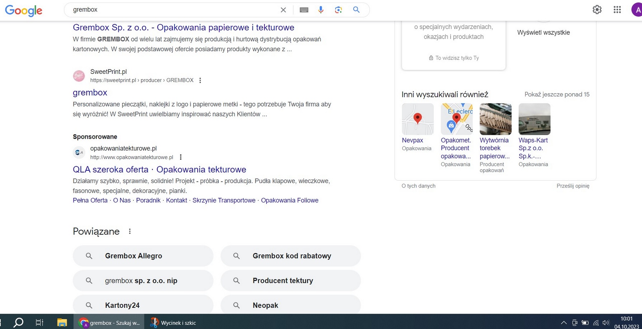Clear the search box with the X icon
The width and height of the screenshot is (642, 329).
[x=283, y=10]
